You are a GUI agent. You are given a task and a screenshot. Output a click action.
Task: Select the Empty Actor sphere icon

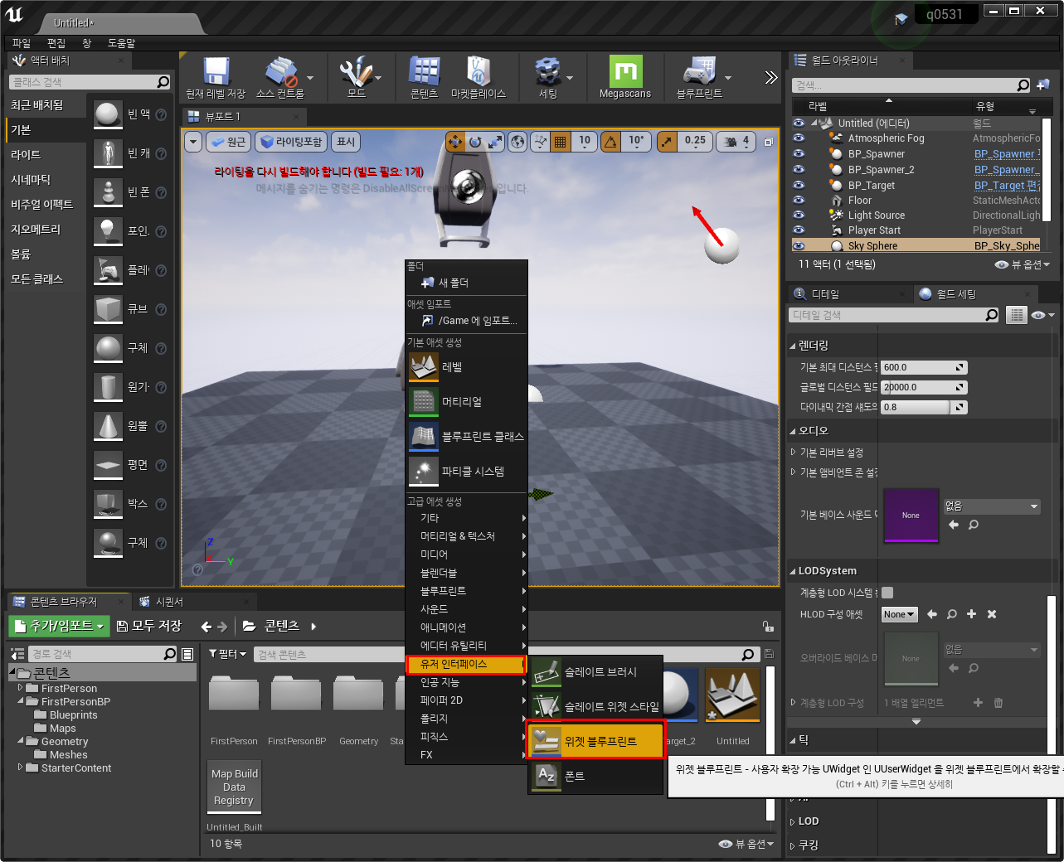point(108,114)
